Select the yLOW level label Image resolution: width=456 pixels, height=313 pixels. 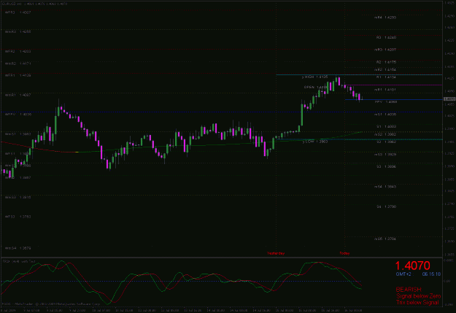315,142
